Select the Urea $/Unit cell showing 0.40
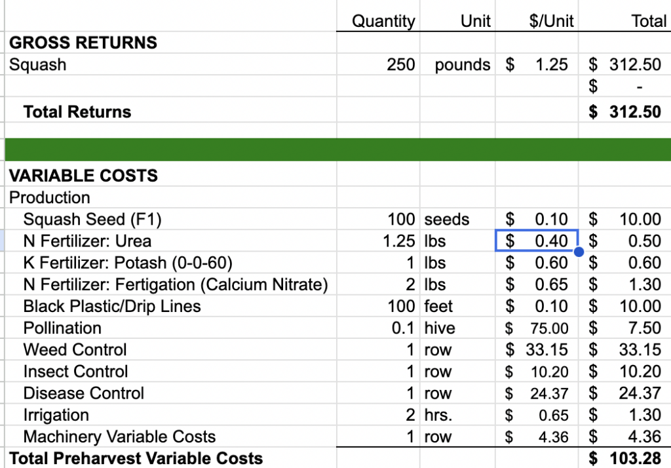671x468 pixels. coord(537,241)
